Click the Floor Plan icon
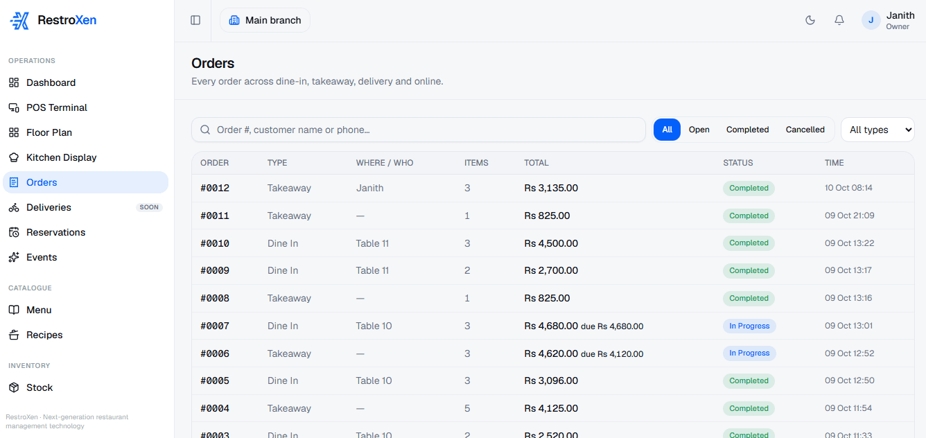Image resolution: width=926 pixels, height=438 pixels. pyautogui.click(x=14, y=132)
